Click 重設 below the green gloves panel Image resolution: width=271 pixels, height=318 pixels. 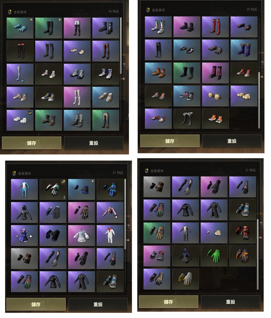pyautogui.click(x=230, y=302)
